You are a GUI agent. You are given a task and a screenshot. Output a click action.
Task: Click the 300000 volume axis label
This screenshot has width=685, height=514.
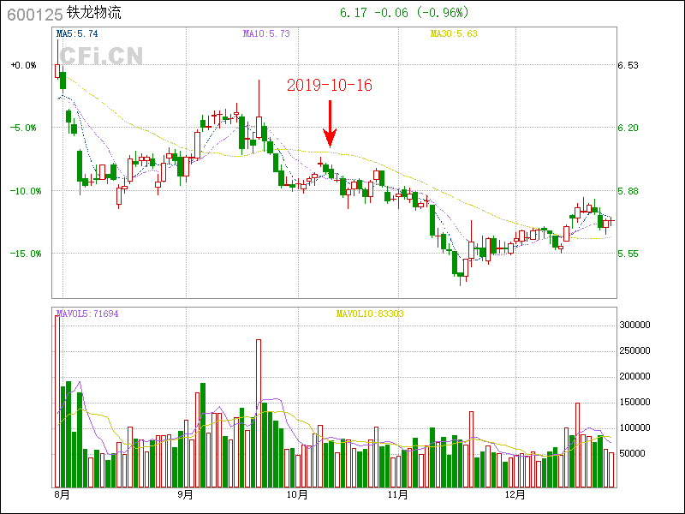636,326
